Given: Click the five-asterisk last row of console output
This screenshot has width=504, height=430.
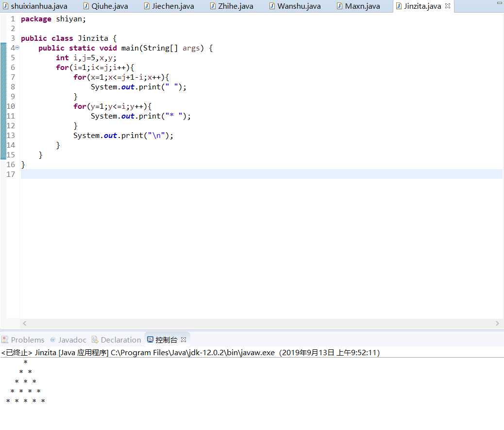Looking at the screenshot, I should [25, 401].
